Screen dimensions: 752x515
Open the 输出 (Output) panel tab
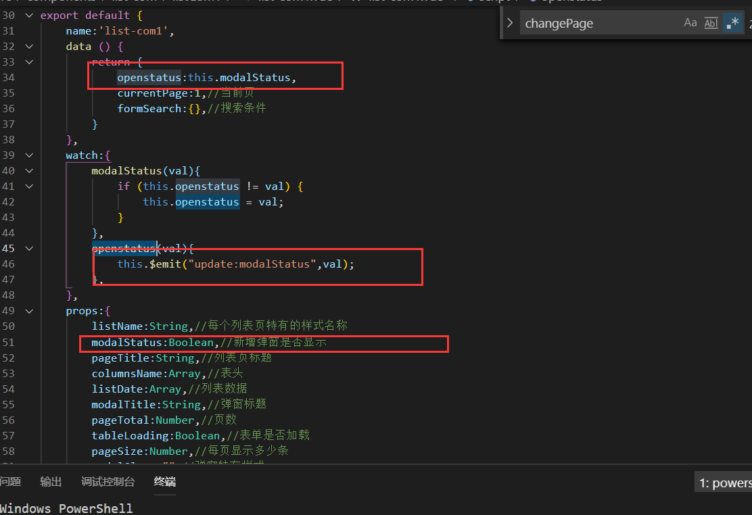pyautogui.click(x=51, y=481)
